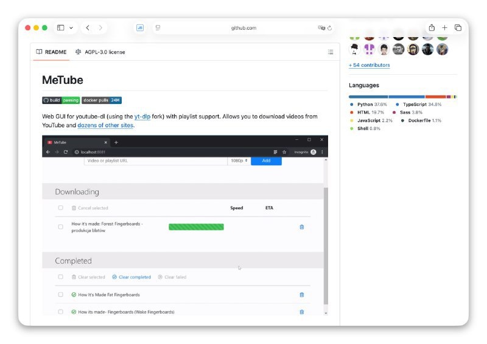Viewport: 487px width, 344px height.
Task: Click the top-hat contributor avatar
Action: (x=354, y=49)
